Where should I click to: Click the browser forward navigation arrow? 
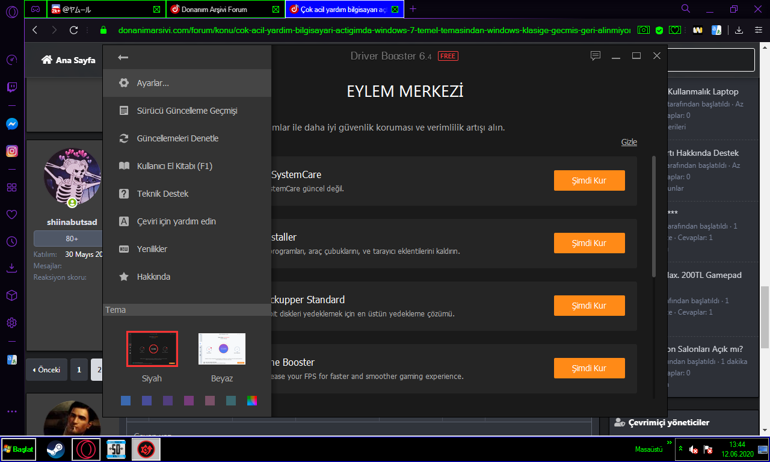[x=55, y=29]
